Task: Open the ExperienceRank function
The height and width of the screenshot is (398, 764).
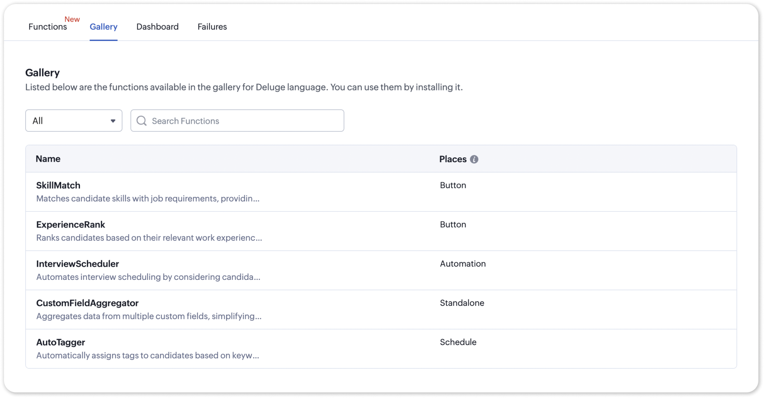Action: click(71, 225)
